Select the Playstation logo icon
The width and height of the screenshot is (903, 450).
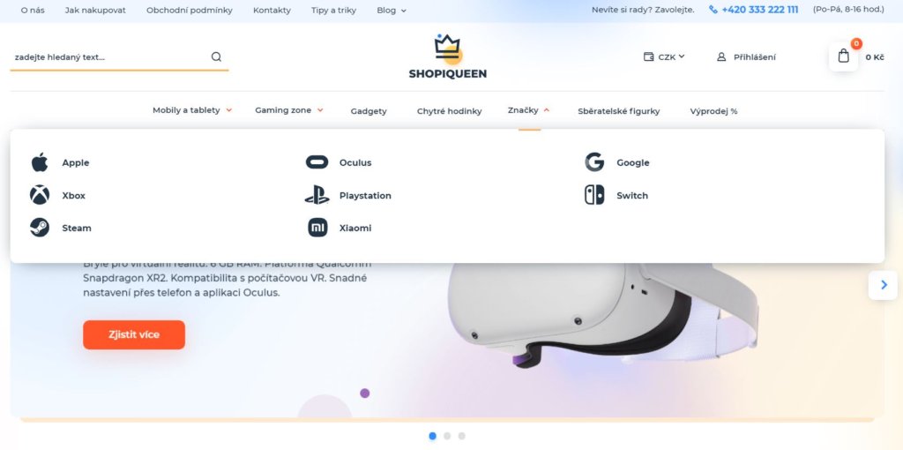pyautogui.click(x=317, y=195)
